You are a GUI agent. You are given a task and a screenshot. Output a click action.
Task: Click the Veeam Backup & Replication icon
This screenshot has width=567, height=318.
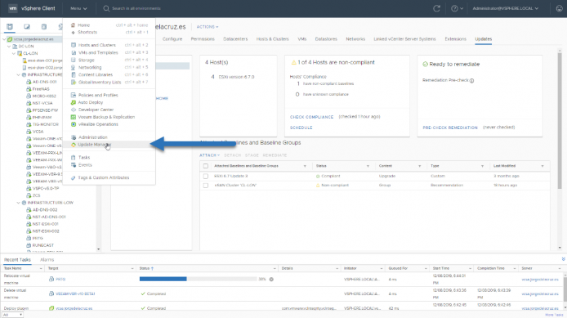[73, 117]
